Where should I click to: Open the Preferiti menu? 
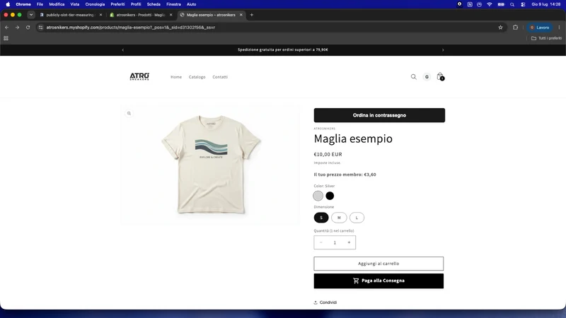click(x=117, y=4)
